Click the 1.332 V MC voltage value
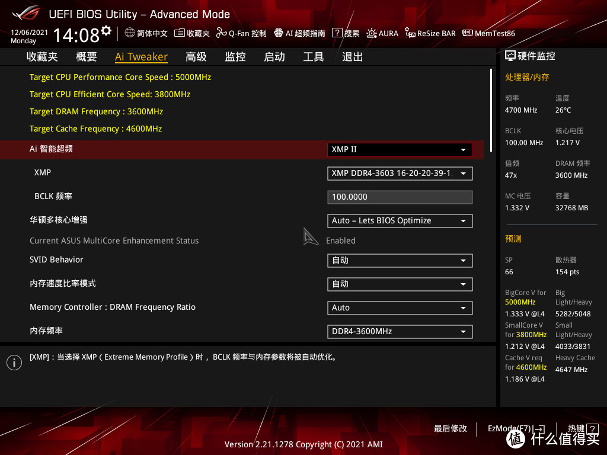607x455 pixels. (x=517, y=208)
